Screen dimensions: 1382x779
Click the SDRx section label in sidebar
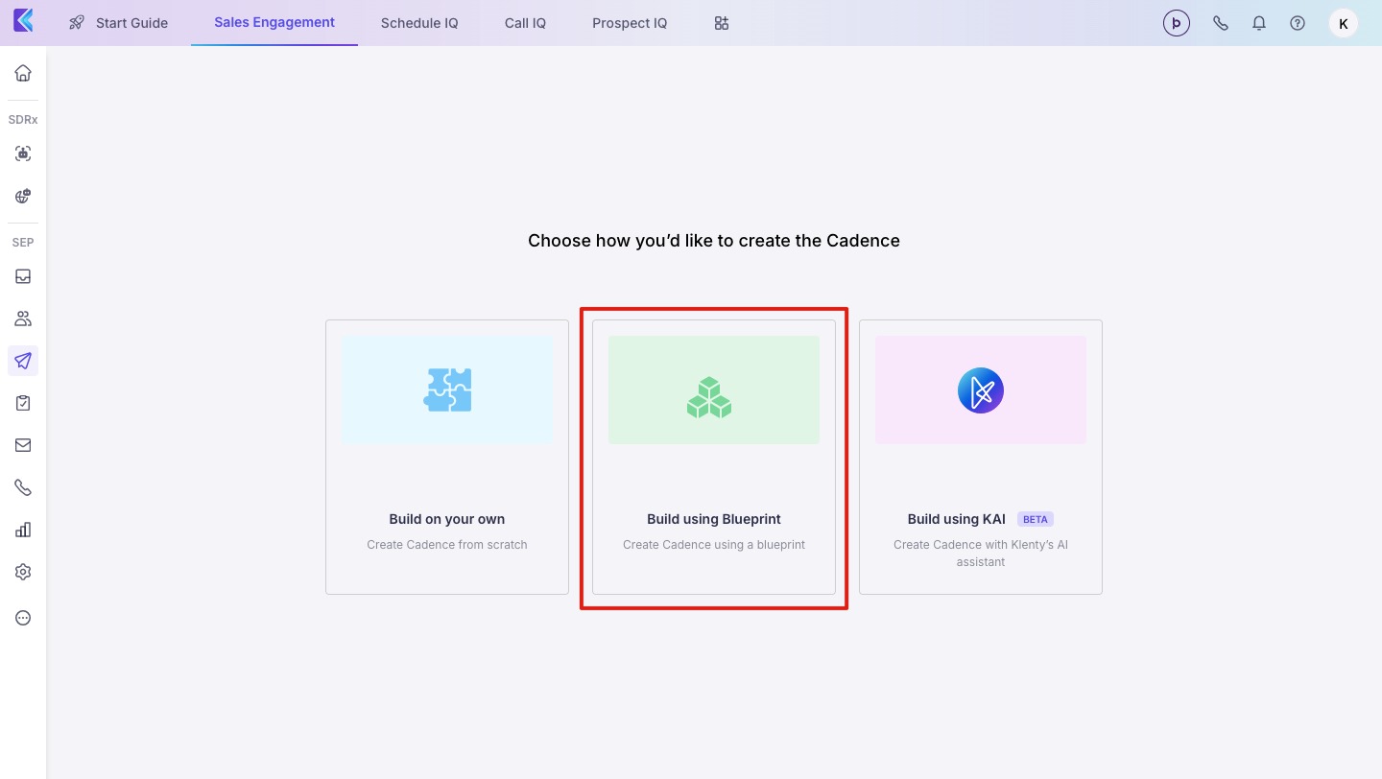click(x=23, y=120)
